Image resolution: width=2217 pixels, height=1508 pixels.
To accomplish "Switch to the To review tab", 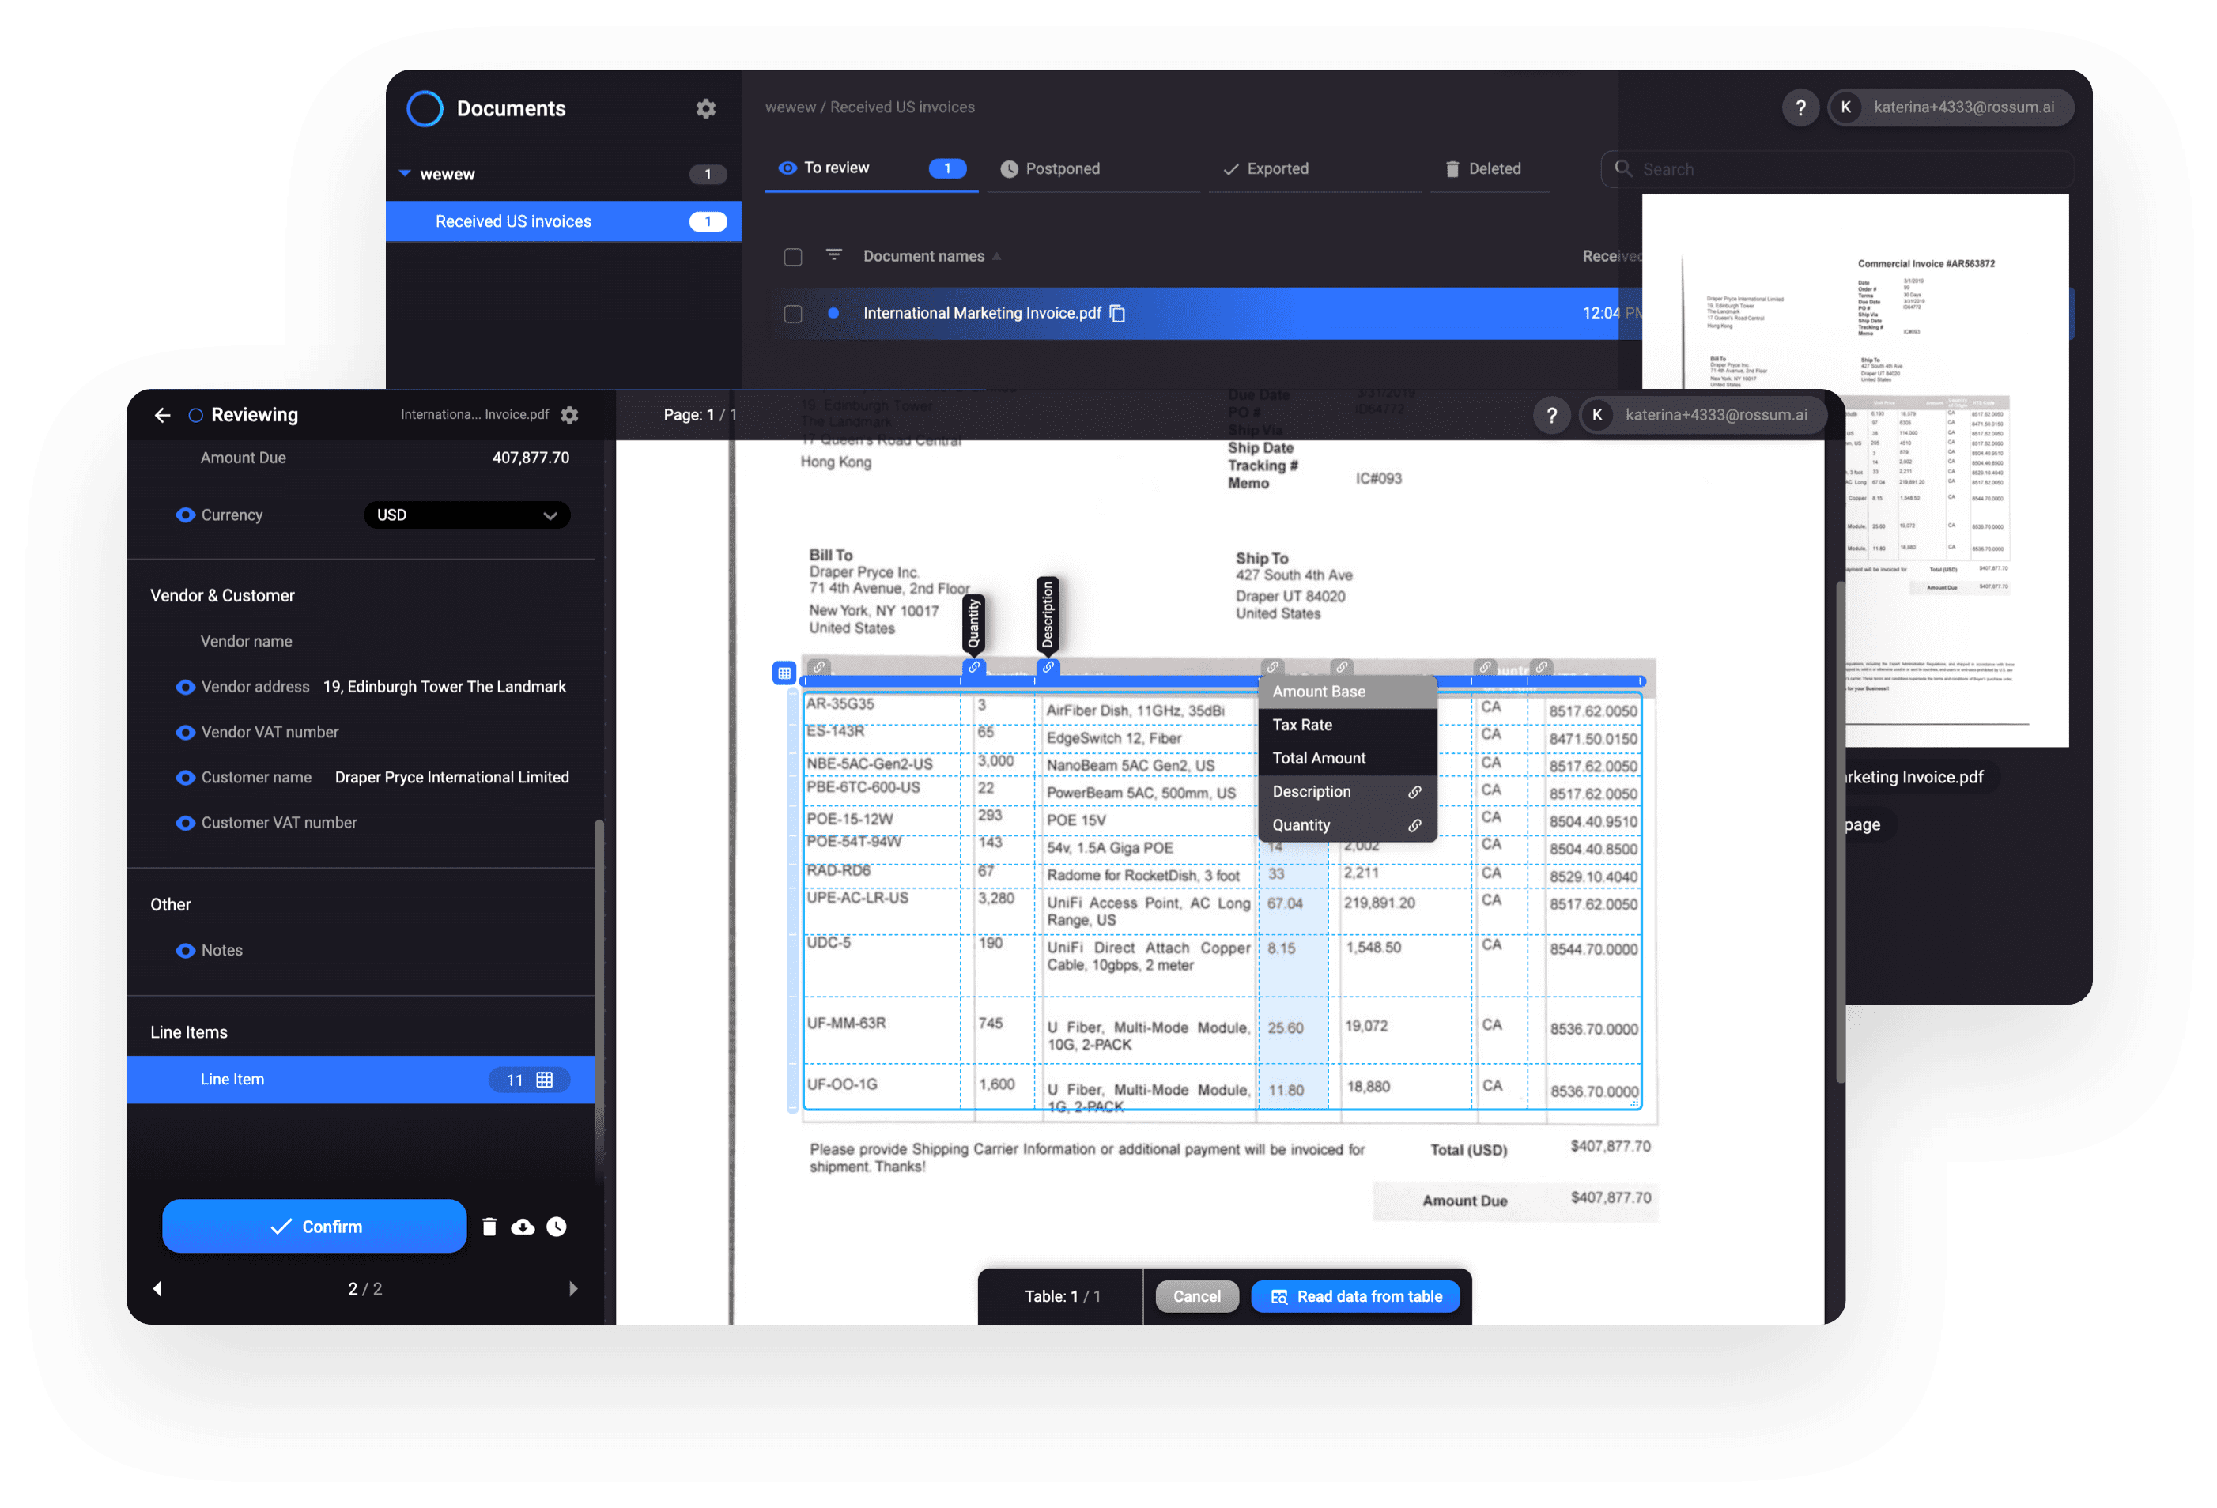I will pos(871,169).
